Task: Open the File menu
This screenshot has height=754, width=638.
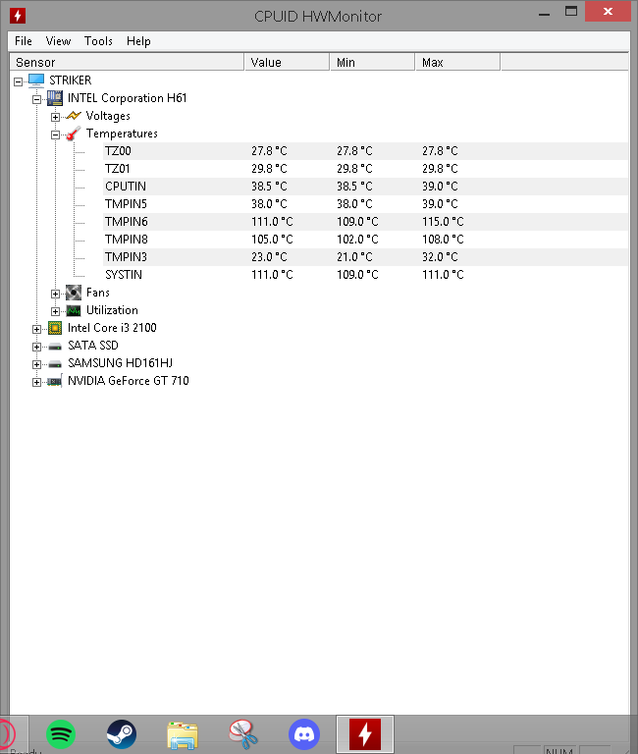Action: (x=24, y=41)
